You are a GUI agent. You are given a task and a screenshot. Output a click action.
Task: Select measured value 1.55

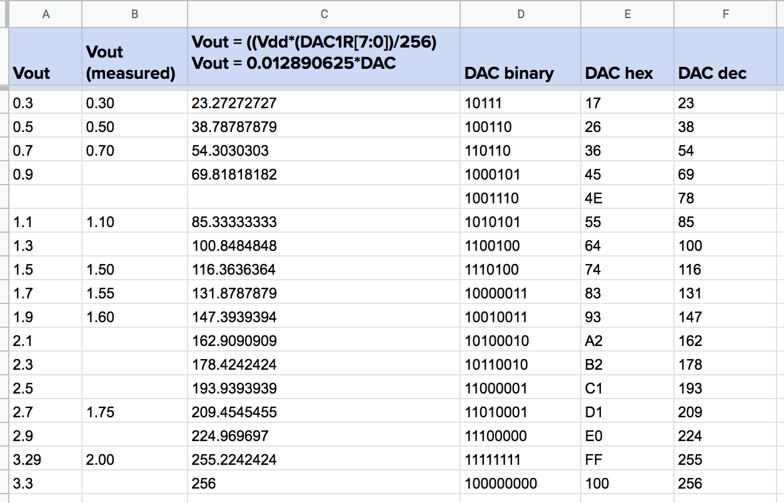coord(134,293)
